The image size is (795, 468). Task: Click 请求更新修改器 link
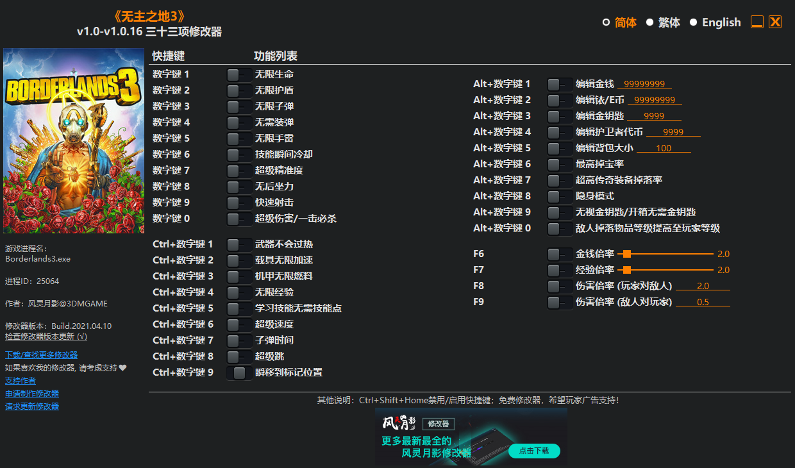[32, 406]
